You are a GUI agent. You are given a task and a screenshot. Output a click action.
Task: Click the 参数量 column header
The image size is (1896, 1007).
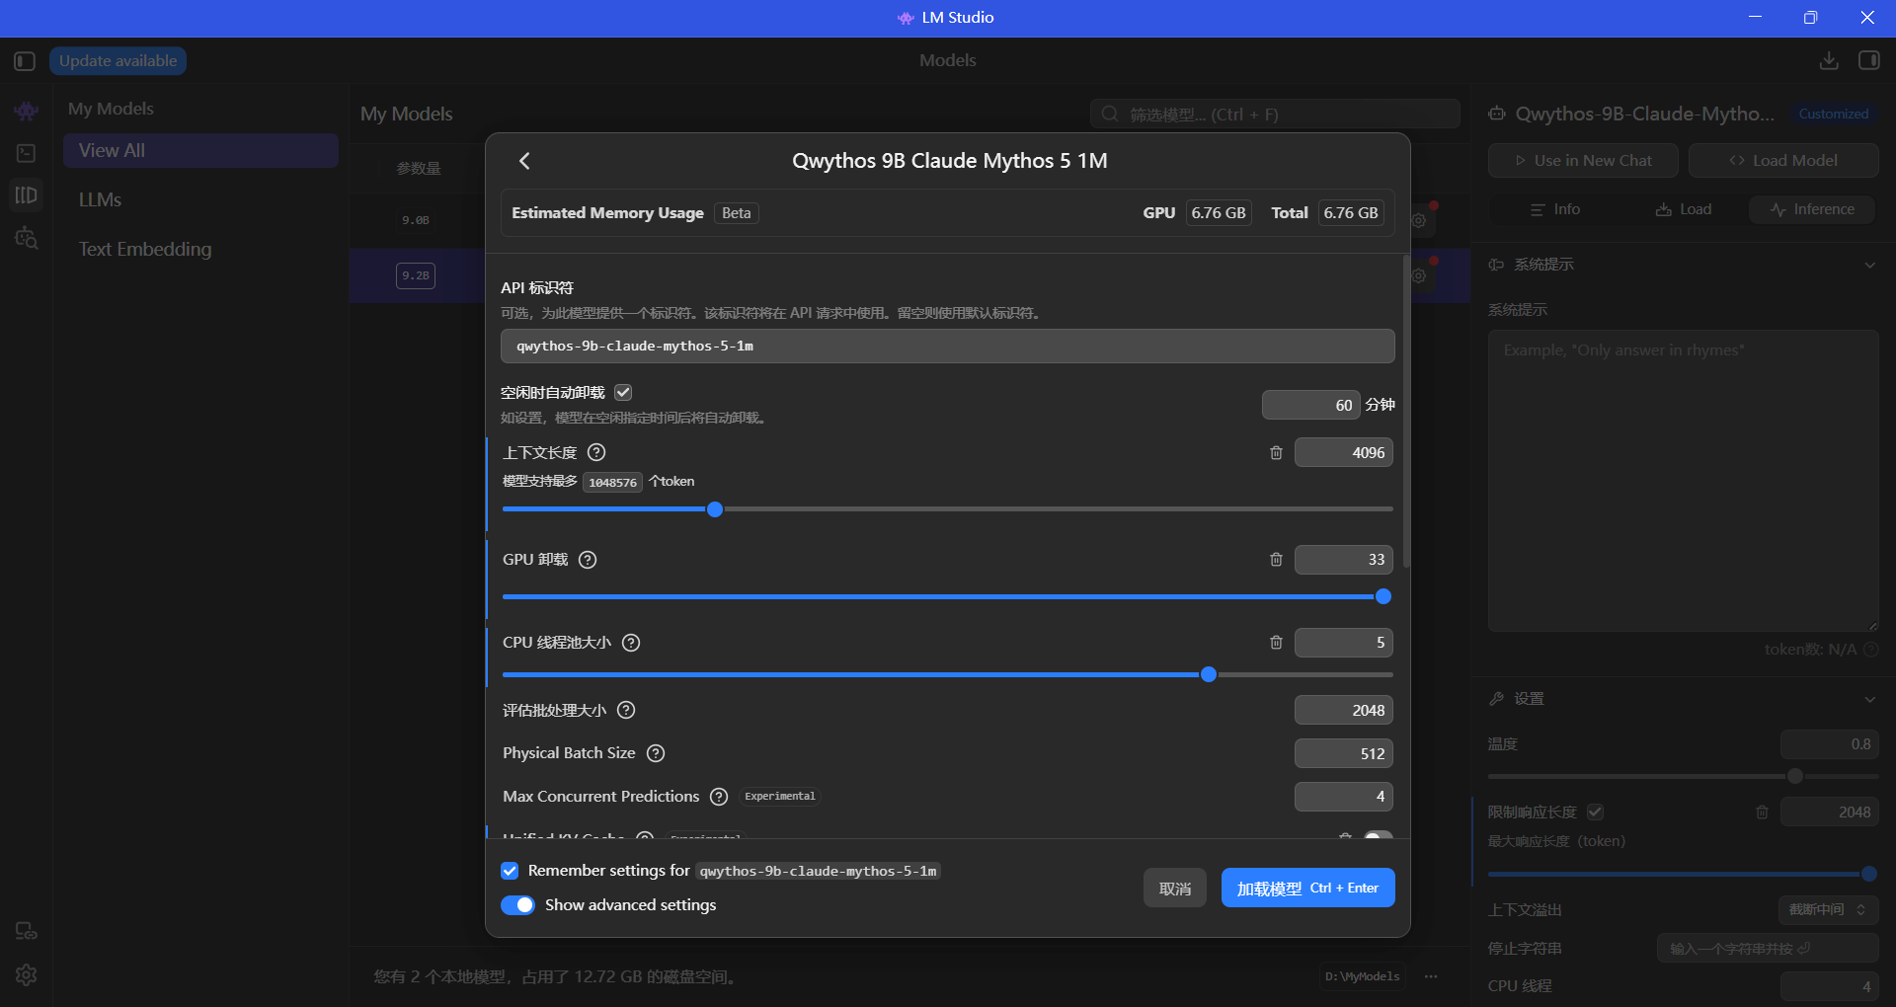419,169
